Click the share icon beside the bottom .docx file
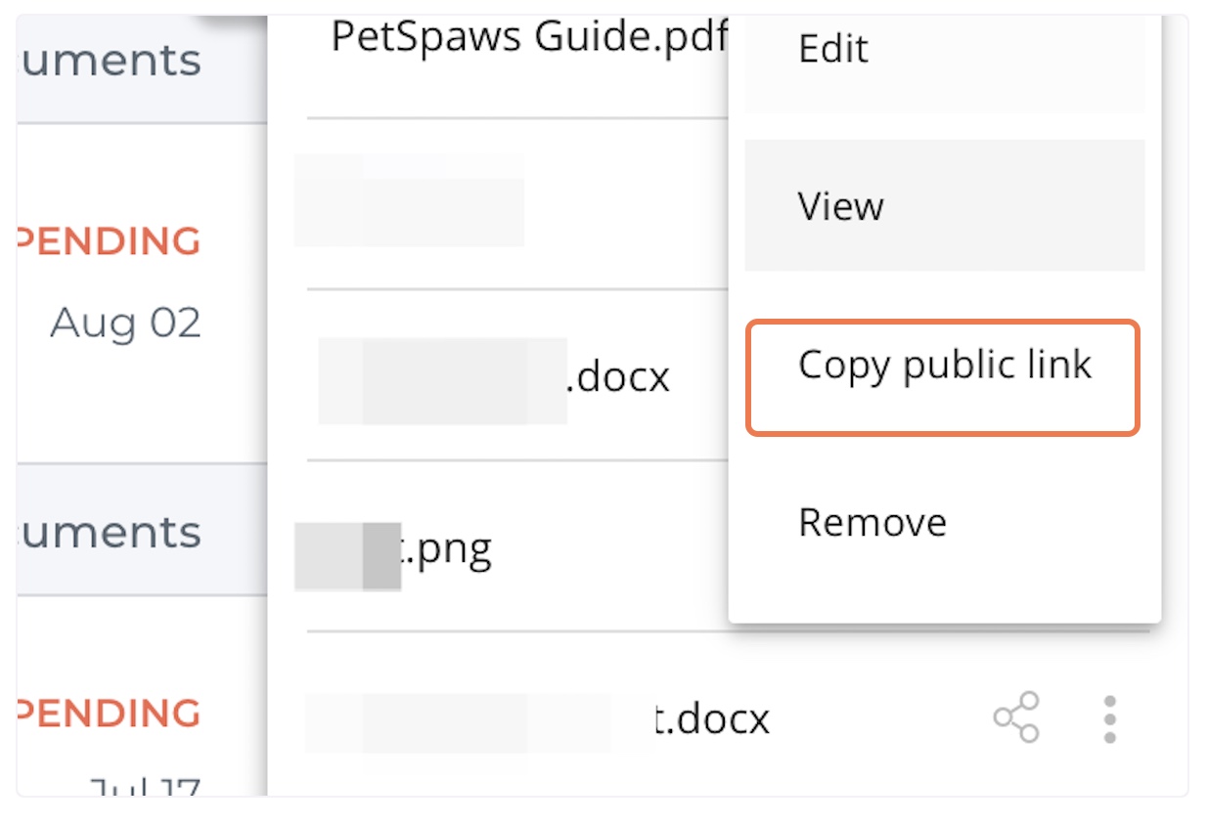The width and height of the screenshot is (1207, 825). coord(1016,718)
